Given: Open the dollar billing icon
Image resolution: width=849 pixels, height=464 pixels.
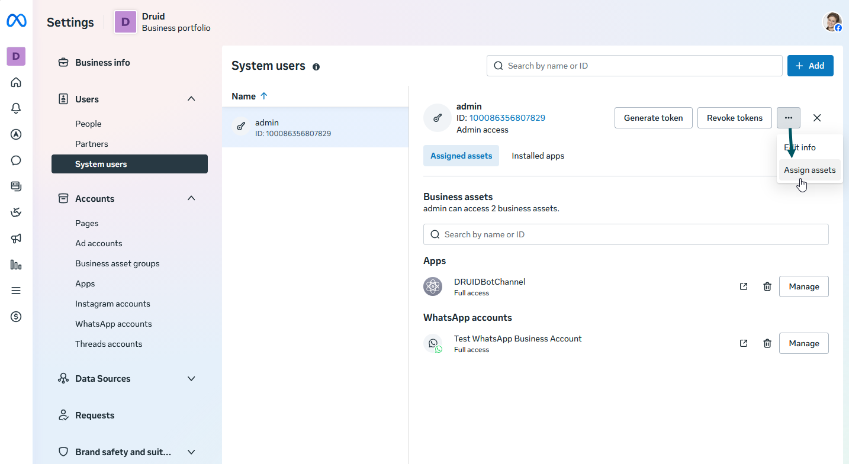Looking at the screenshot, I should (16, 317).
